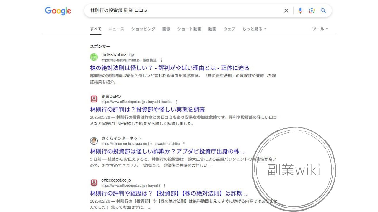Viewport: 378px width, 212px height.
Task: Click the 副業DEPO favicon
Action: point(94,99)
